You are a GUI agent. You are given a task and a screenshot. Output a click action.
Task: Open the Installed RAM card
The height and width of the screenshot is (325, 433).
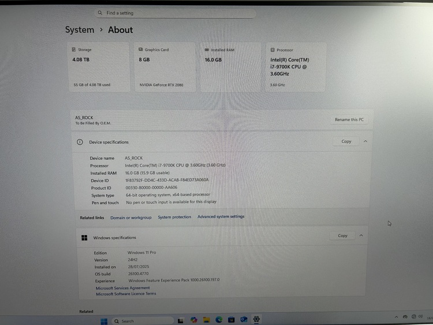pos(230,67)
